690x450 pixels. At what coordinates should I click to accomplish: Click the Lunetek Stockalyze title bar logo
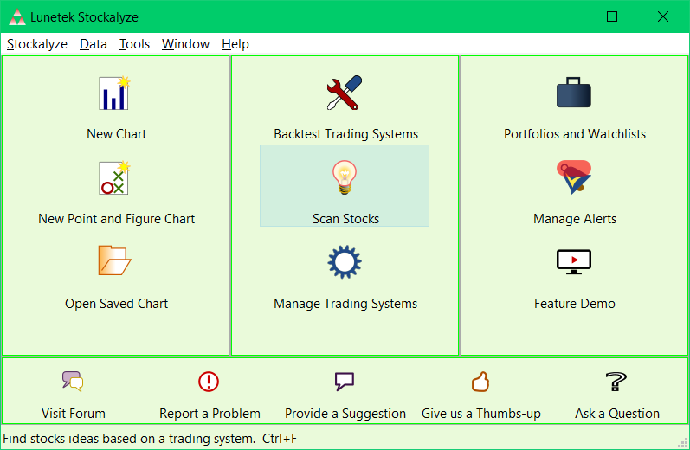pyautogui.click(x=16, y=17)
